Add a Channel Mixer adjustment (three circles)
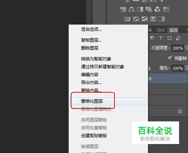 coord(157,9)
